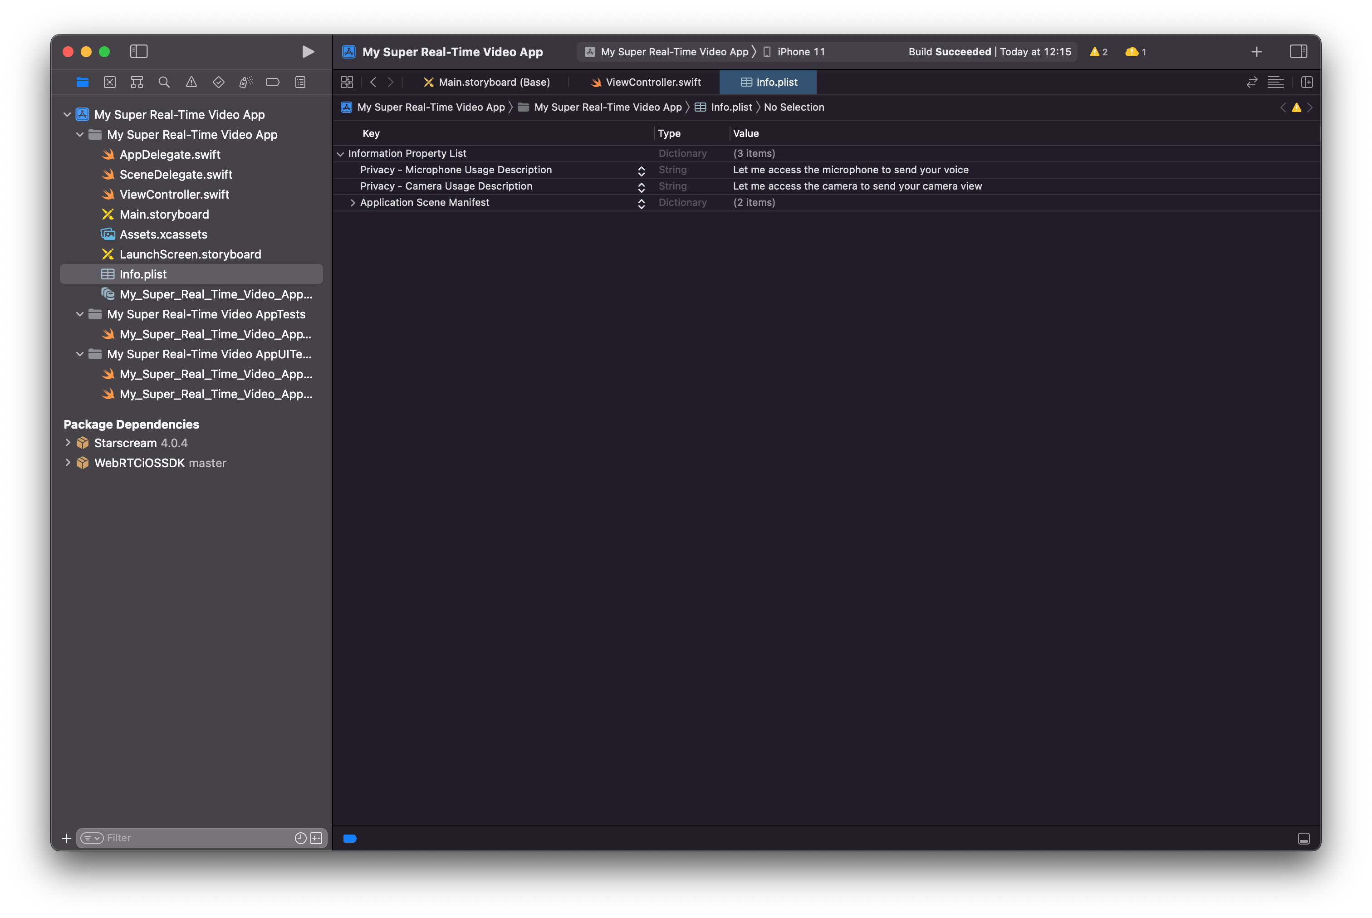Open the Source Control navigator
Image resolution: width=1372 pixels, height=918 pixels.
pos(109,83)
